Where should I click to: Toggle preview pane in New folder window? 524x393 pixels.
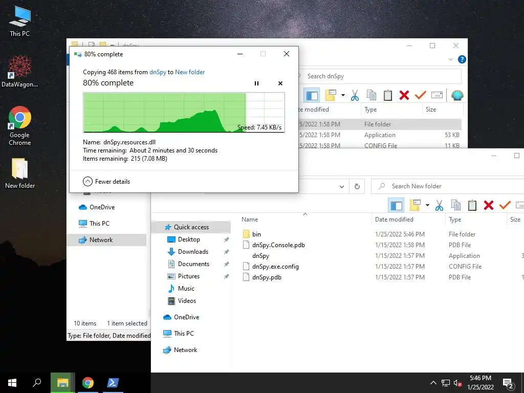(x=397, y=206)
